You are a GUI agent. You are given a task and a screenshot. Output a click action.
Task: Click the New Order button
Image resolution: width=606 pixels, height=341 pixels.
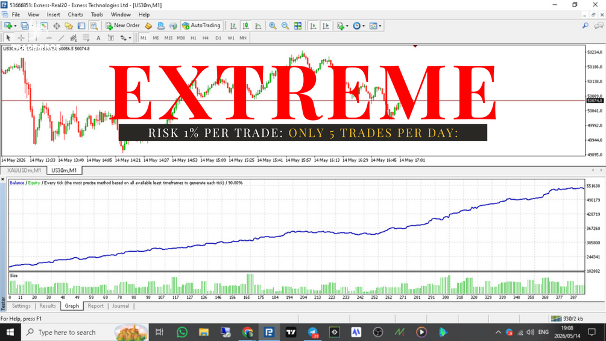(x=122, y=25)
